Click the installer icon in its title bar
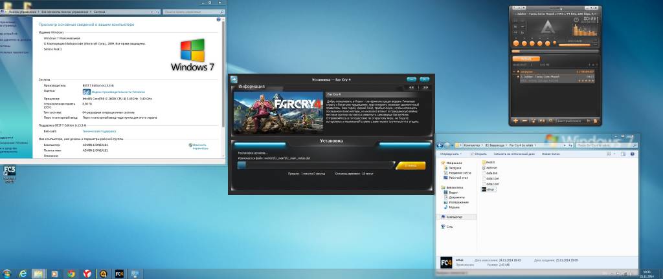 [234, 79]
